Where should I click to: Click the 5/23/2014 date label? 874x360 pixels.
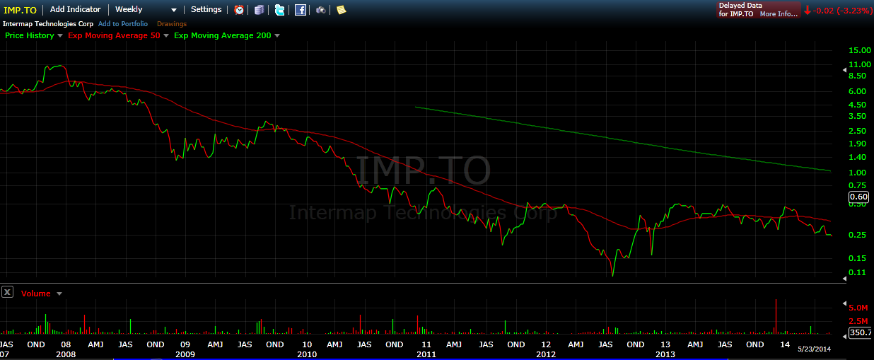pyautogui.click(x=815, y=349)
